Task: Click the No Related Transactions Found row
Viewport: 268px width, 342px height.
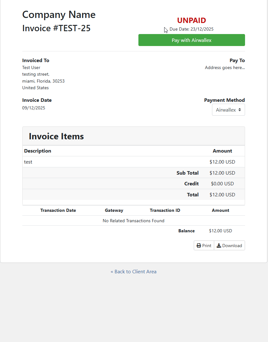Action: (x=133, y=221)
